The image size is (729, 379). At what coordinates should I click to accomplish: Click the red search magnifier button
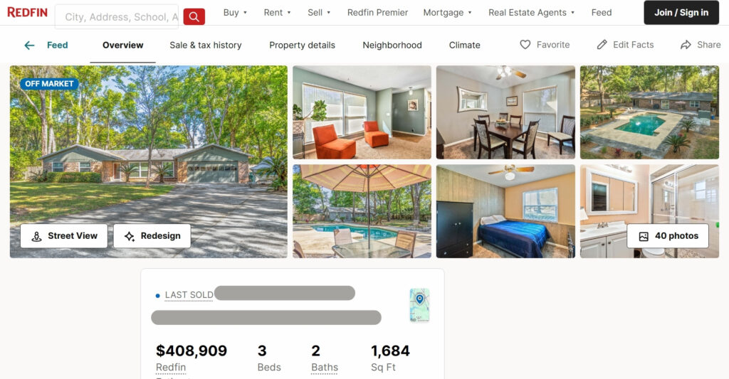click(194, 17)
